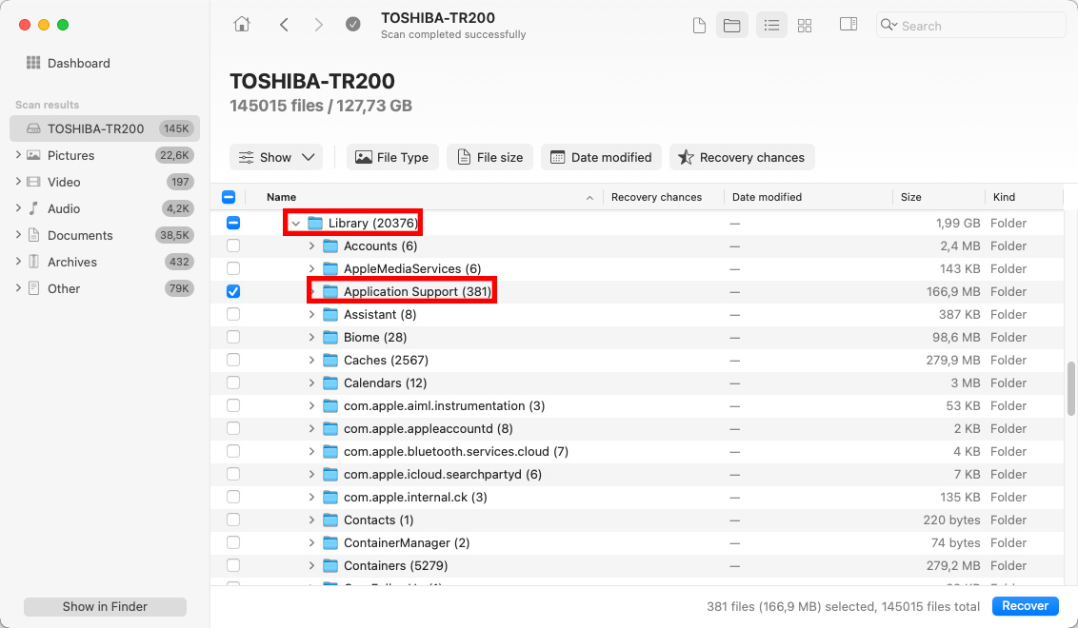The height and width of the screenshot is (628, 1078).
Task: Filter by Recovery chances
Action: coord(742,157)
